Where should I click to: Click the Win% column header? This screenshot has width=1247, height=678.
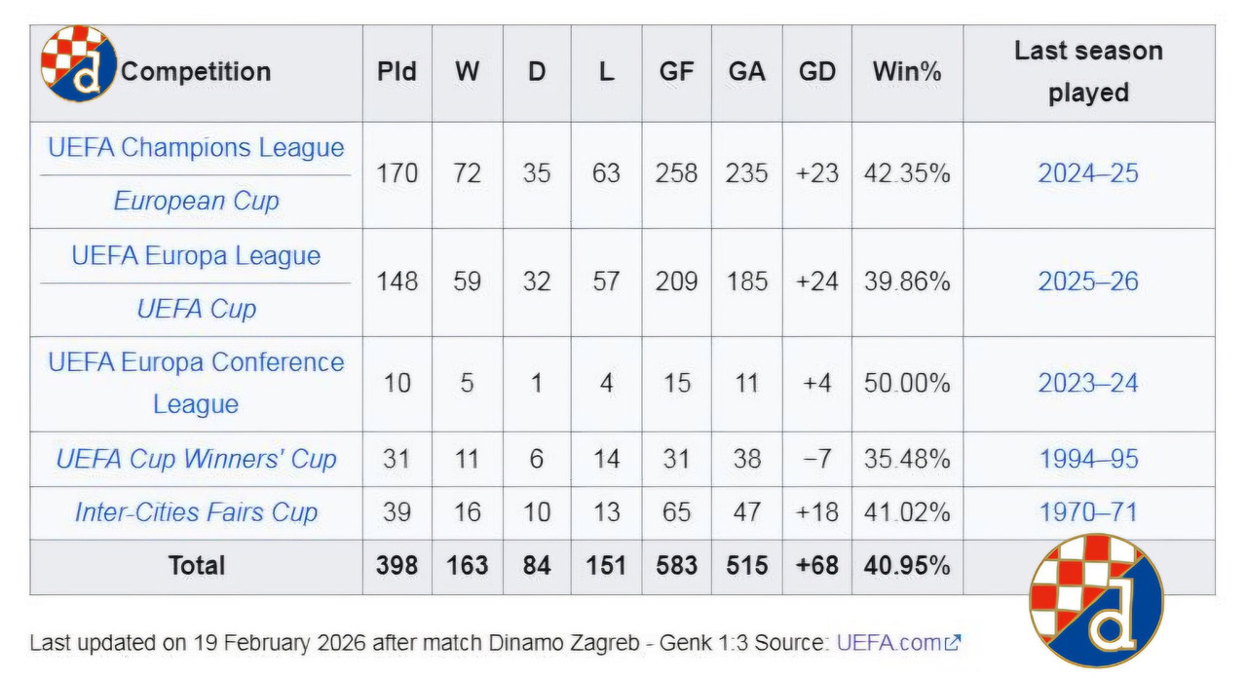(907, 72)
